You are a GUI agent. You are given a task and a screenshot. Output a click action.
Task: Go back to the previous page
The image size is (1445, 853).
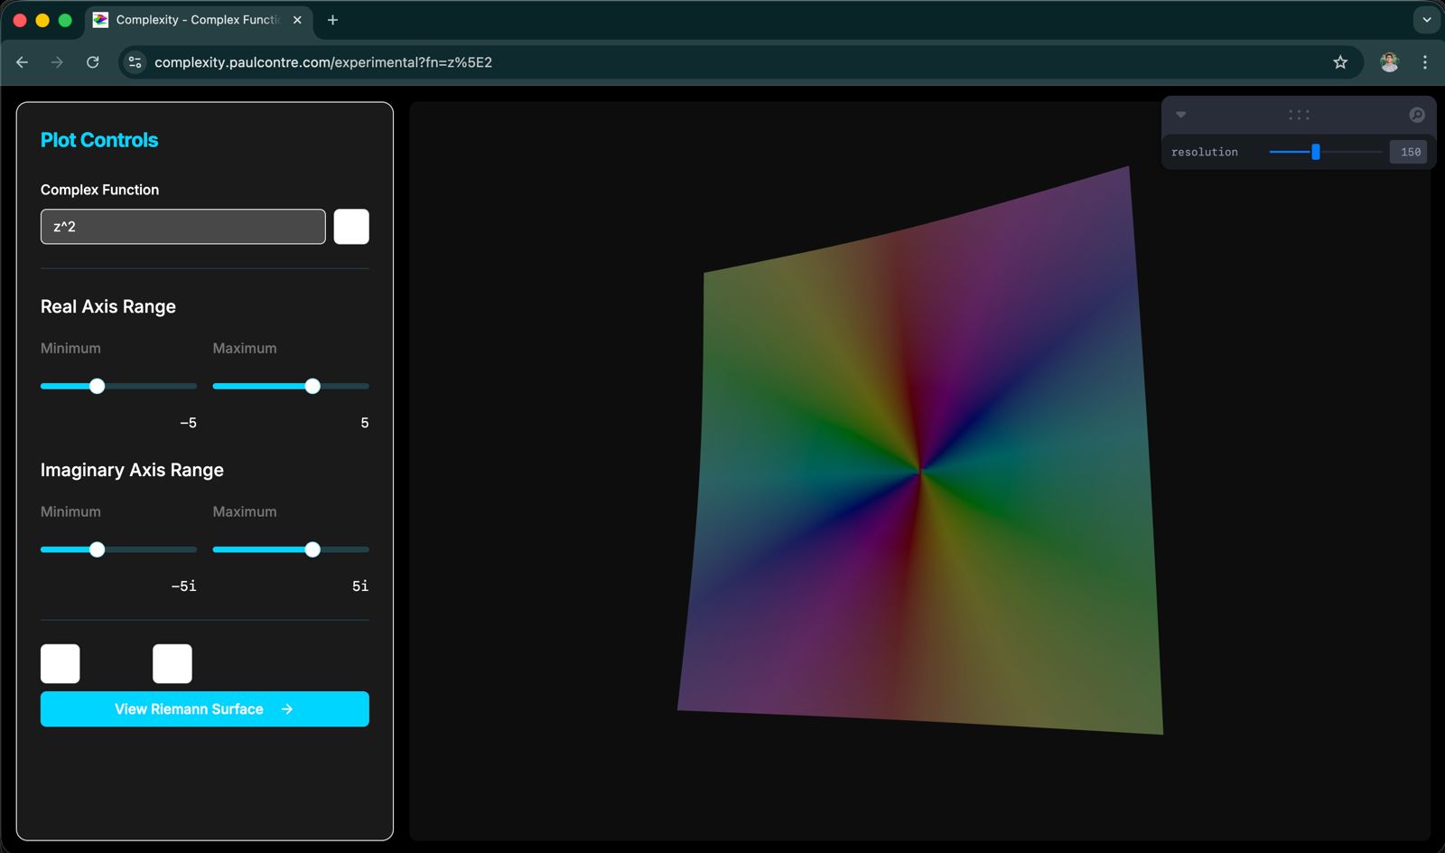click(23, 62)
